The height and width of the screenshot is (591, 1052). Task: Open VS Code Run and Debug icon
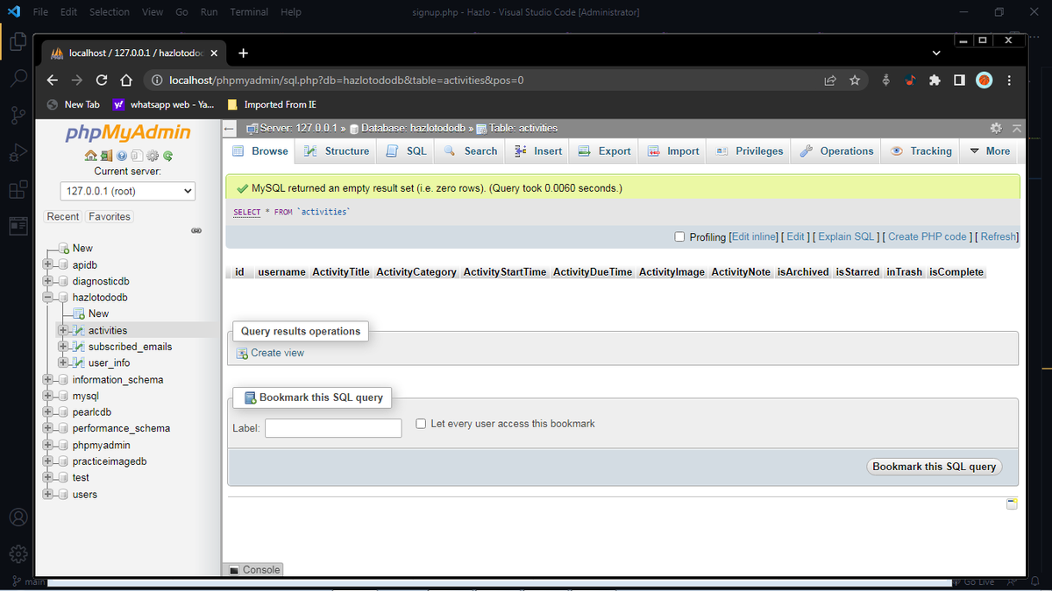pyautogui.click(x=18, y=151)
